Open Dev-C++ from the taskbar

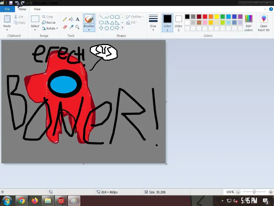click(x=61, y=201)
